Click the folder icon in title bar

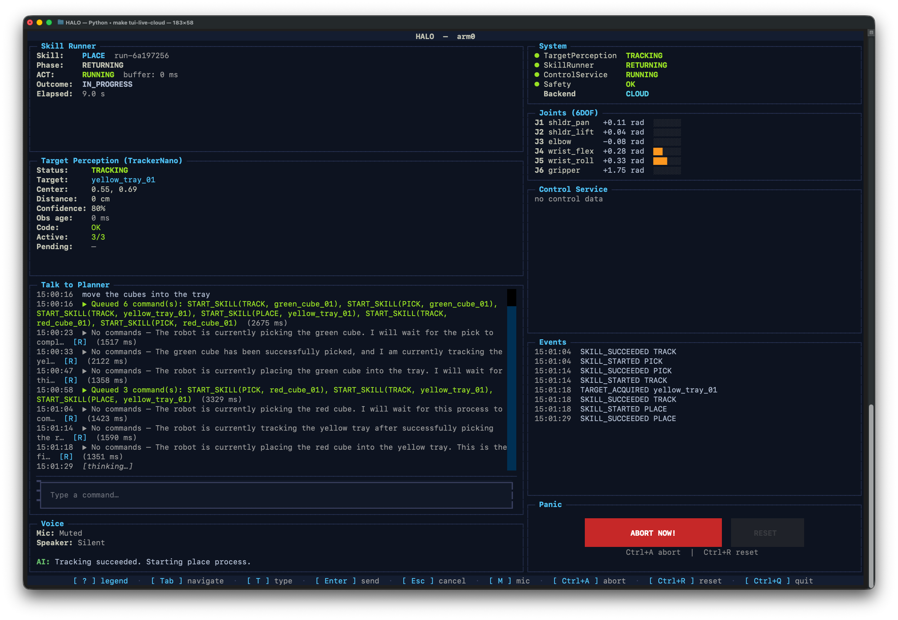61,22
